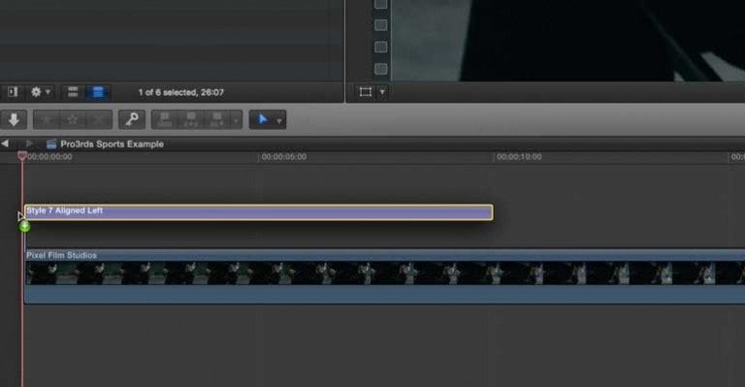Viewport: 745px width, 387px height.
Task: Click the Pro3rds Sports Example project title
Action: [112, 144]
